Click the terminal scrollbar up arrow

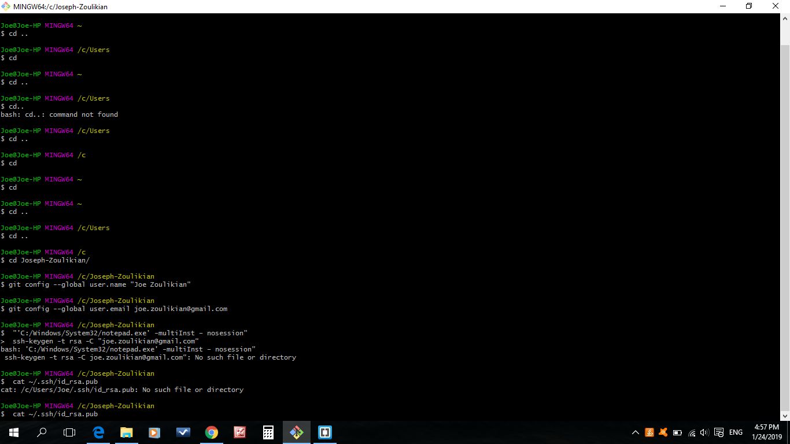click(785, 18)
